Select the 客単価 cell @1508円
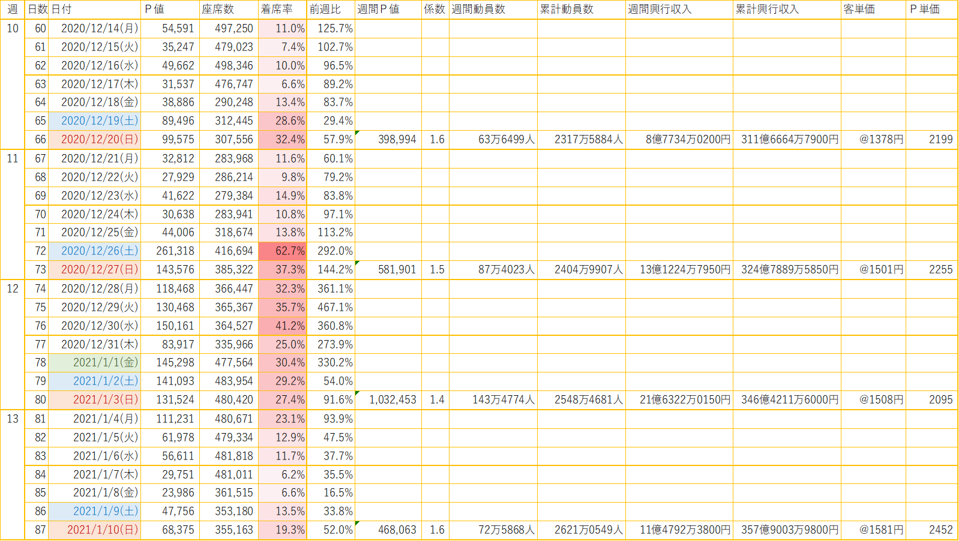Screen dimensions: 959x541 pos(874,400)
